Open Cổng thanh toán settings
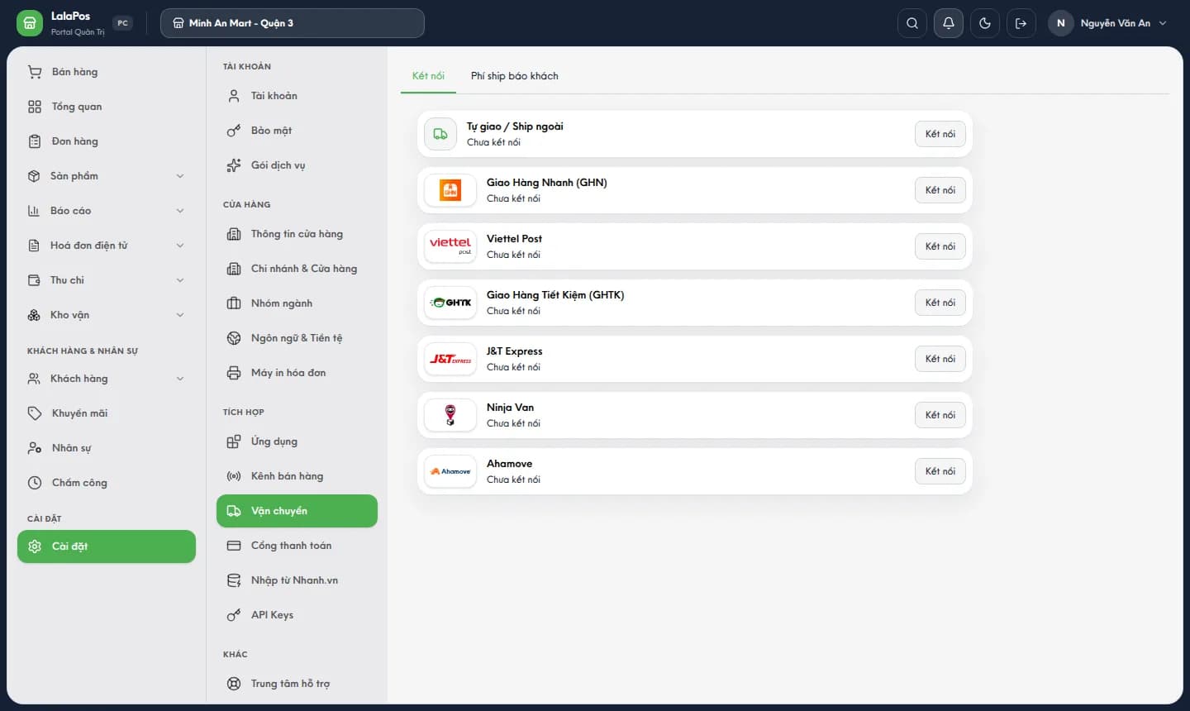The width and height of the screenshot is (1190, 711). (x=297, y=546)
